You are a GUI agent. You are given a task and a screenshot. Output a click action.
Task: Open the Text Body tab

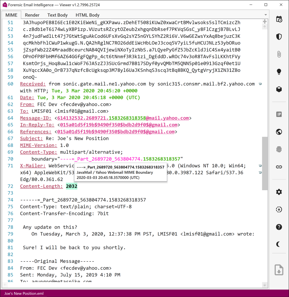58,15
